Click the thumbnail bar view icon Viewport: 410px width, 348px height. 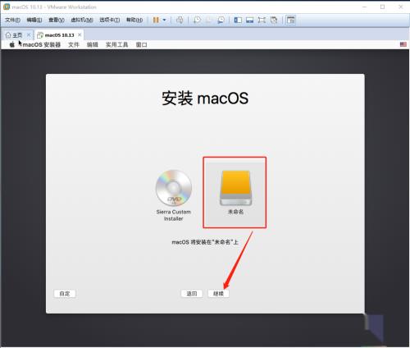pos(250,20)
